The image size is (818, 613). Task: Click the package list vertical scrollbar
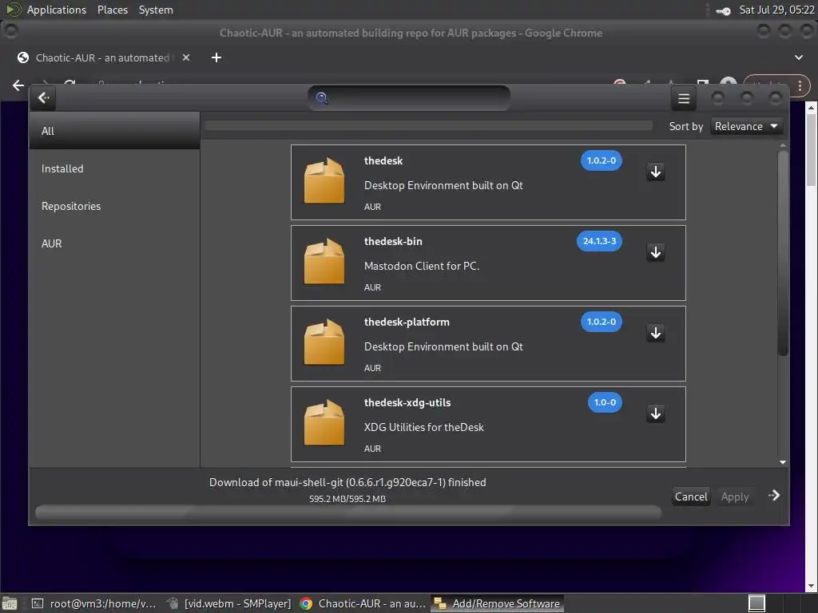pos(783,253)
